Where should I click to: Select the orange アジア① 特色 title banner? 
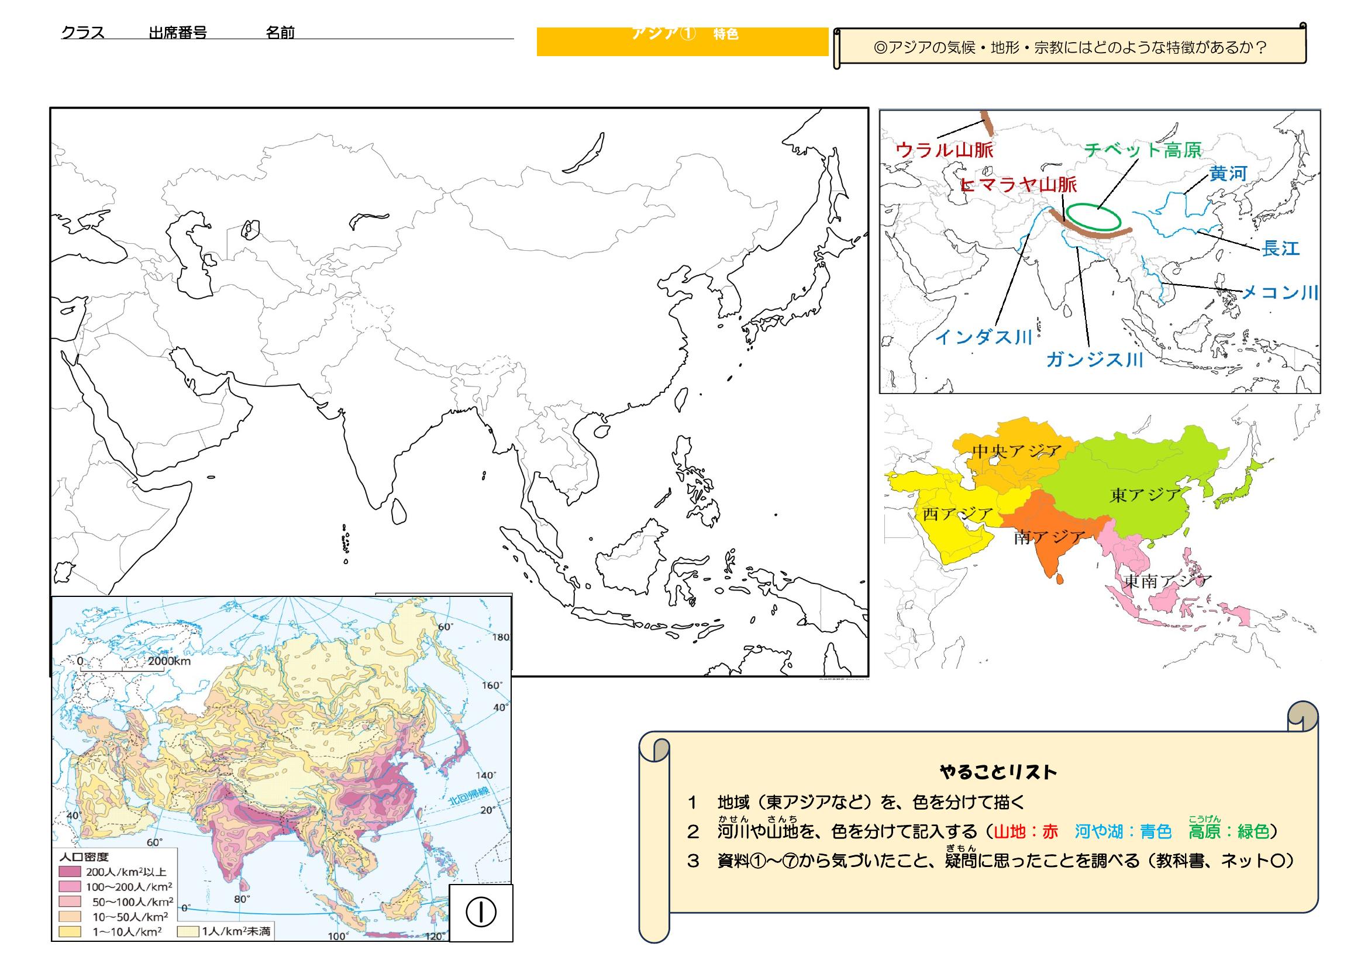coord(682,42)
